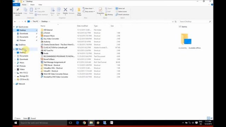Screen dimensions: 226x127
Task: Open Action Center notification icon in tray
Action: click(x=196, y=123)
